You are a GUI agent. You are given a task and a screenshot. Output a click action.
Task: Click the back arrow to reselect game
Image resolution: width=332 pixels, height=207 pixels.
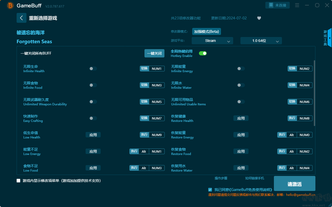pyautogui.click(x=22, y=18)
